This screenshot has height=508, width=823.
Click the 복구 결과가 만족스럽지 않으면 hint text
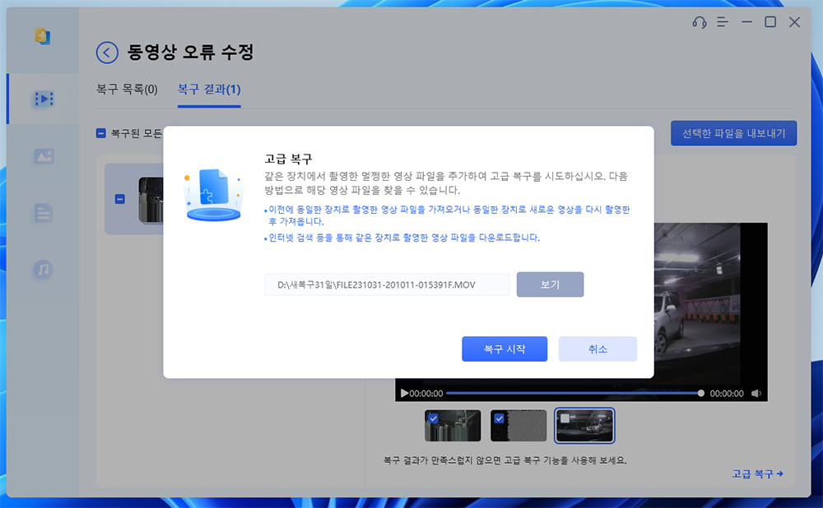pyautogui.click(x=504, y=460)
